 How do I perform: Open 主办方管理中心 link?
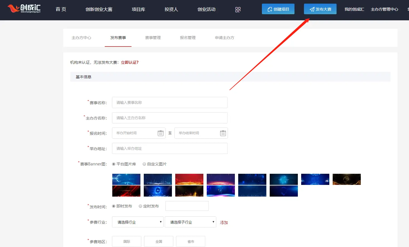pyautogui.click(x=384, y=9)
